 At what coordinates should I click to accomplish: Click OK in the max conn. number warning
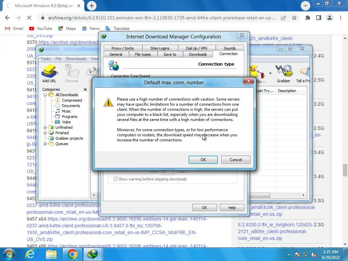203,160
